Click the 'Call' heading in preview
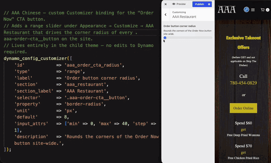Viewport: 271px width, 163px height. [243, 76]
